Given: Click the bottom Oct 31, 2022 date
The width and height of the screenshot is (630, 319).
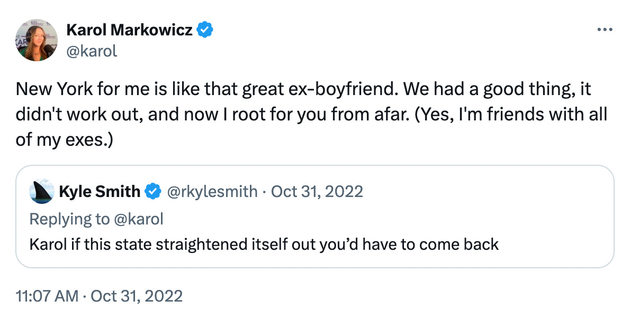Looking at the screenshot, I should [x=138, y=295].
